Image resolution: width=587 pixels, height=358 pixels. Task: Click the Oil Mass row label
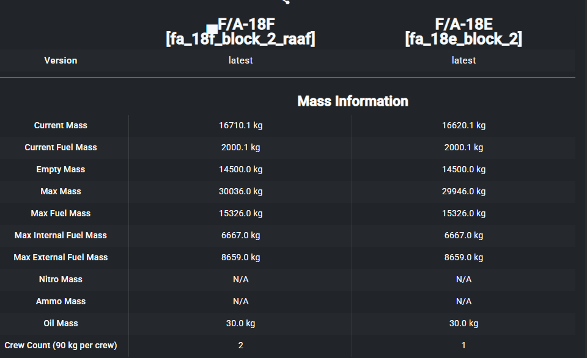pyautogui.click(x=61, y=323)
